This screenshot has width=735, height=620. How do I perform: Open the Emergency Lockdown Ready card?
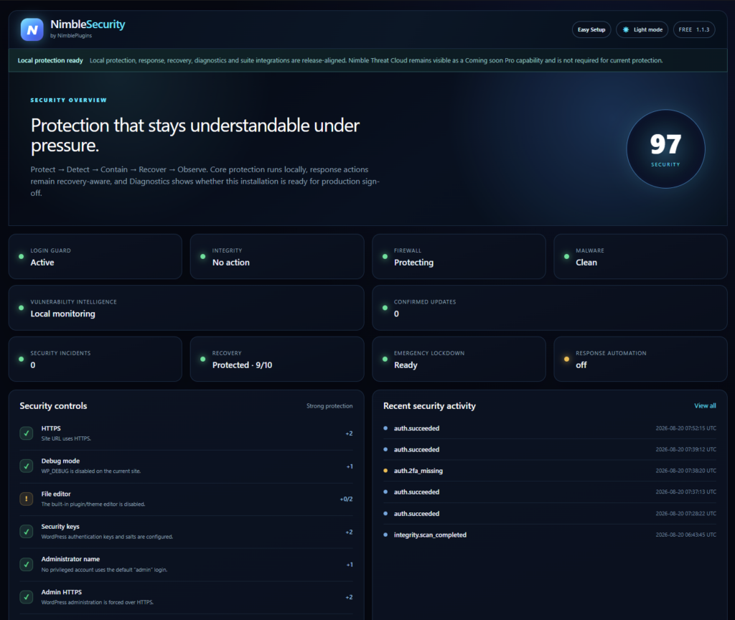pos(459,359)
